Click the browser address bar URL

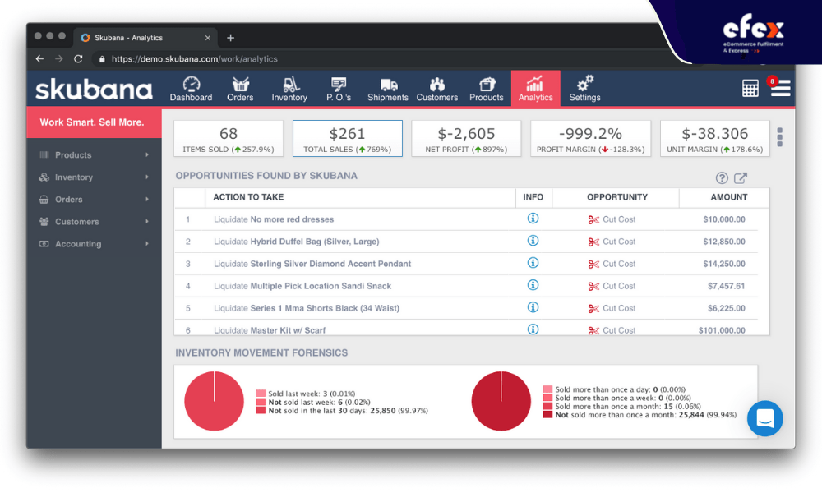(195, 58)
